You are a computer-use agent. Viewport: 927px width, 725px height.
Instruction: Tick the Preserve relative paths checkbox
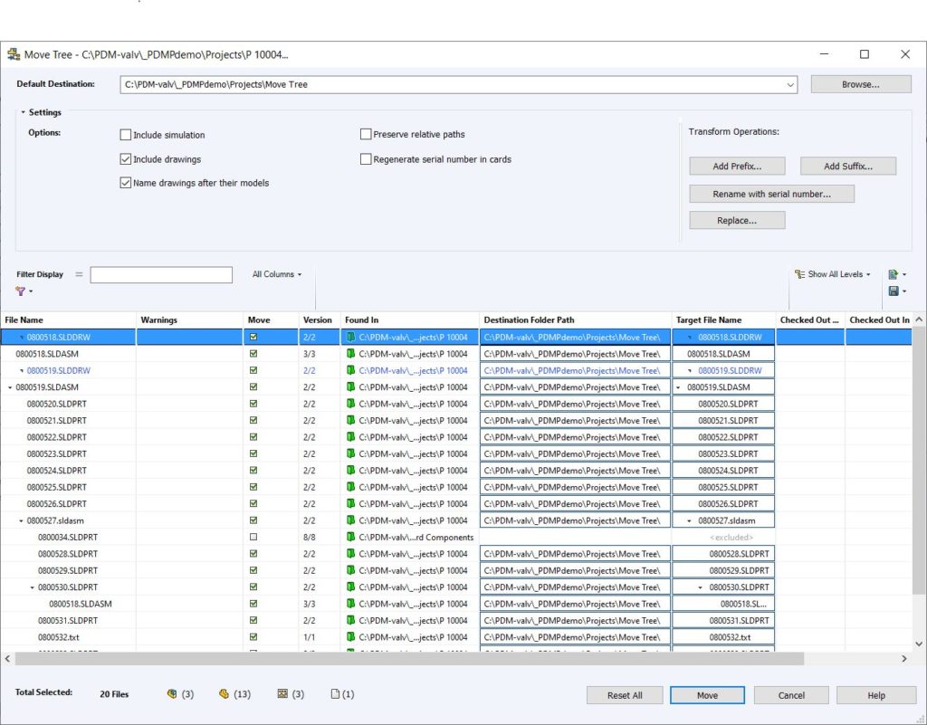pyautogui.click(x=366, y=134)
